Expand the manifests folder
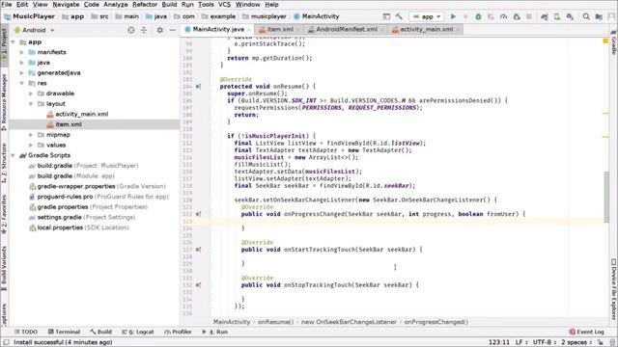The height and width of the screenshot is (347, 618). point(21,52)
